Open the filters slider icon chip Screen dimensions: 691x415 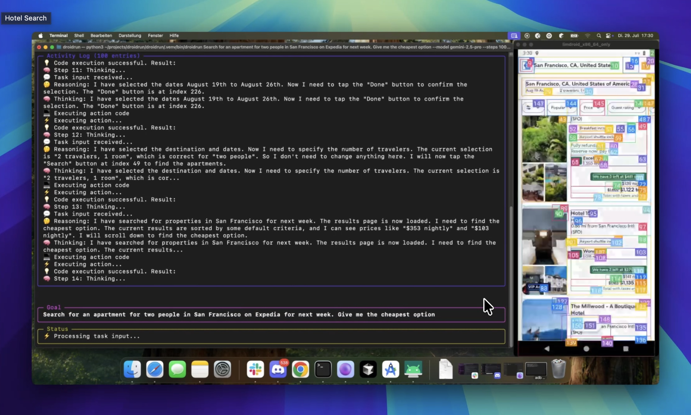pyautogui.click(x=529, y=108)
